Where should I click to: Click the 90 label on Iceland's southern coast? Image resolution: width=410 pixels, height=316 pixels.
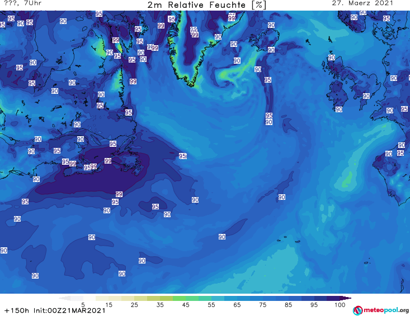[271, 50]
